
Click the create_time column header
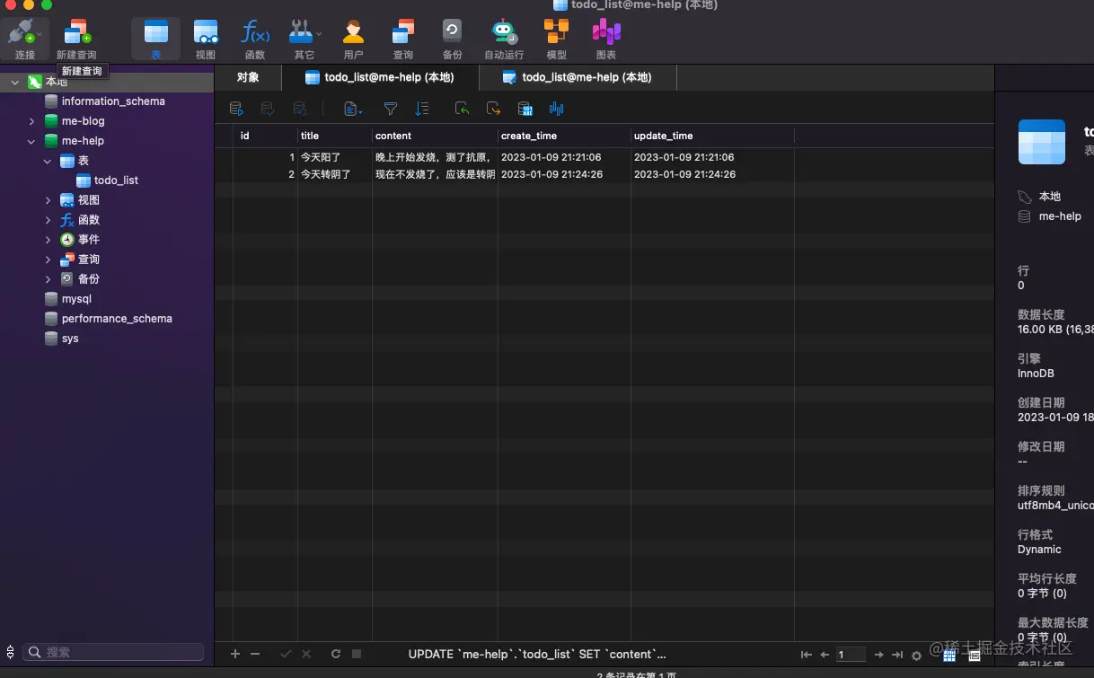pyautogui.click(x=564, y=136)
